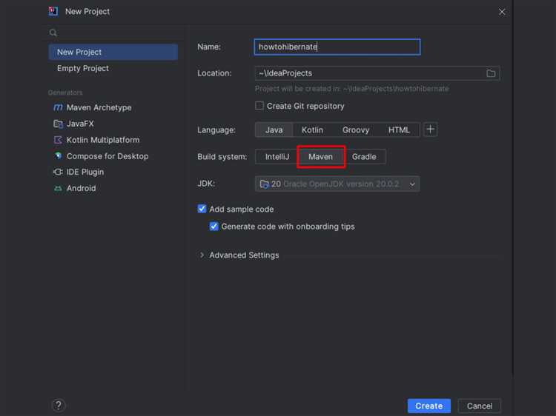Click the Create button
This screenshot has height=416, width=556.
tap(428, 406)
